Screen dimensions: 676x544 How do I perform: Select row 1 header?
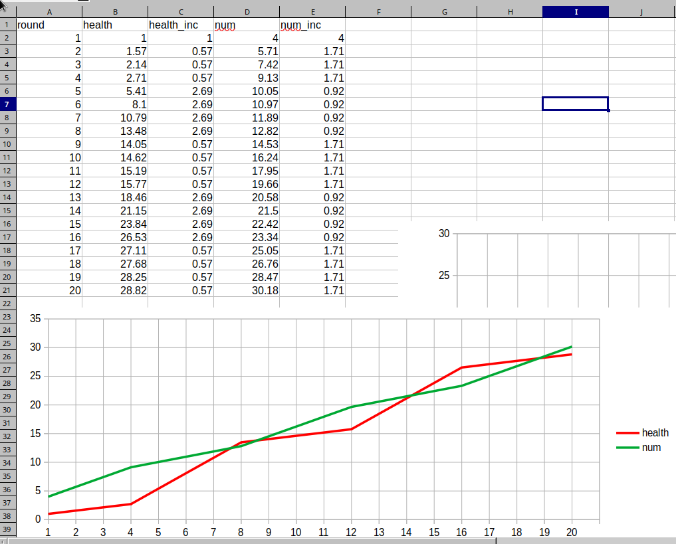[7, 25]
